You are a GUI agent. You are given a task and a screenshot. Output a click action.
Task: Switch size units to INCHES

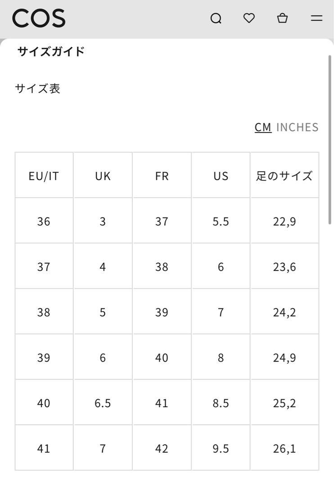(297, 127)
